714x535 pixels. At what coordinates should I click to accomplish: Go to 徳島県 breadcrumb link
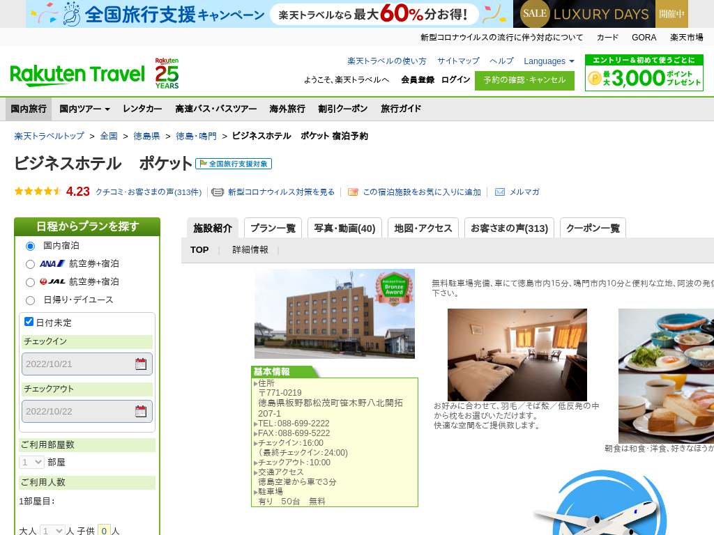pos(146,136)
